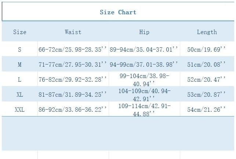Select the 89-94cm hip measurement cell
Image resolution: width=236 pixels, height=159 pixels.
(144, 49)
